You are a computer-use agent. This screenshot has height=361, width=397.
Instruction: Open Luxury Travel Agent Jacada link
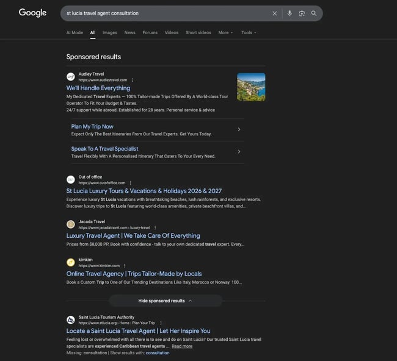tap(133, 235)
